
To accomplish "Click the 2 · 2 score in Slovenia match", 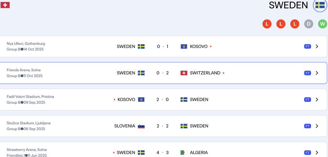I will [x=162, y=126].
